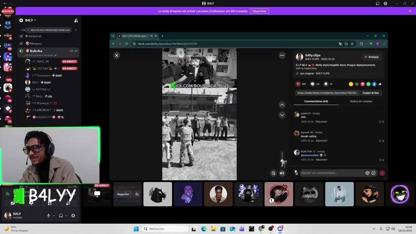Expand microphone input options chevron
Screen dimensions: 416x234
coord(54,215)
